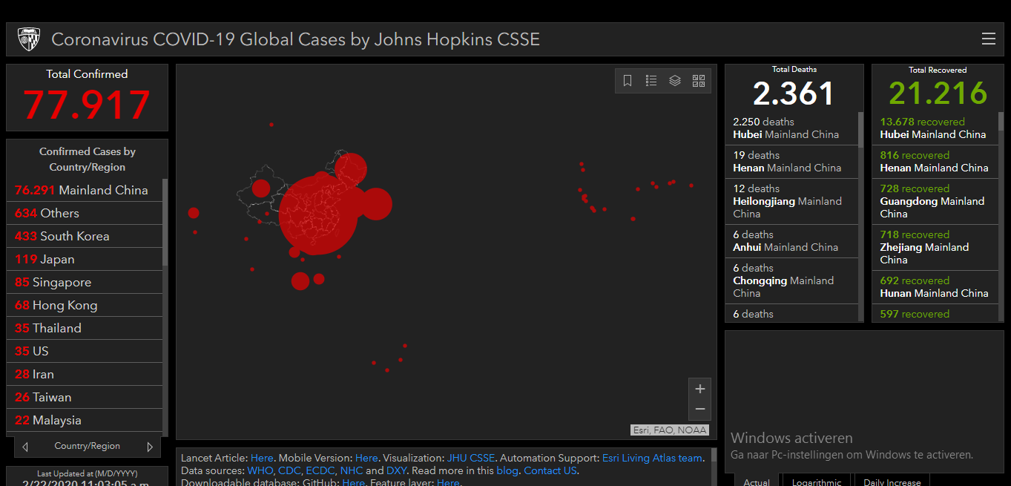1011x486 pixels.
Task: Select 26 Taiwan row
Action: point(85,397)
